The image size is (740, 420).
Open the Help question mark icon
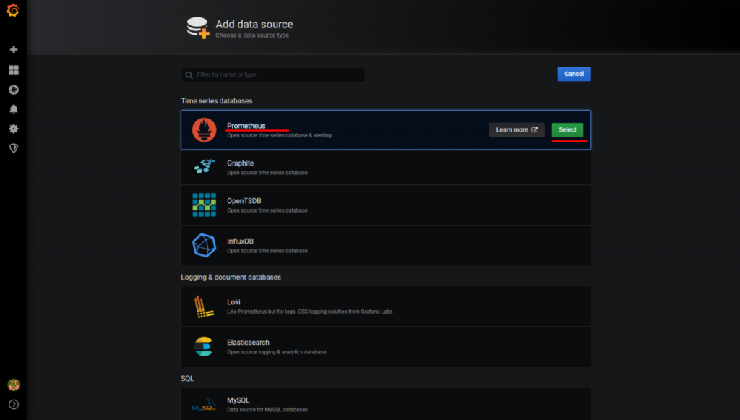click(x=13, y=405)
